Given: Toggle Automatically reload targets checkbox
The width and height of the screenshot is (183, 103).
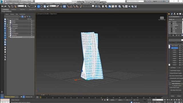Looking at the screenshot, I should (169, 78).
